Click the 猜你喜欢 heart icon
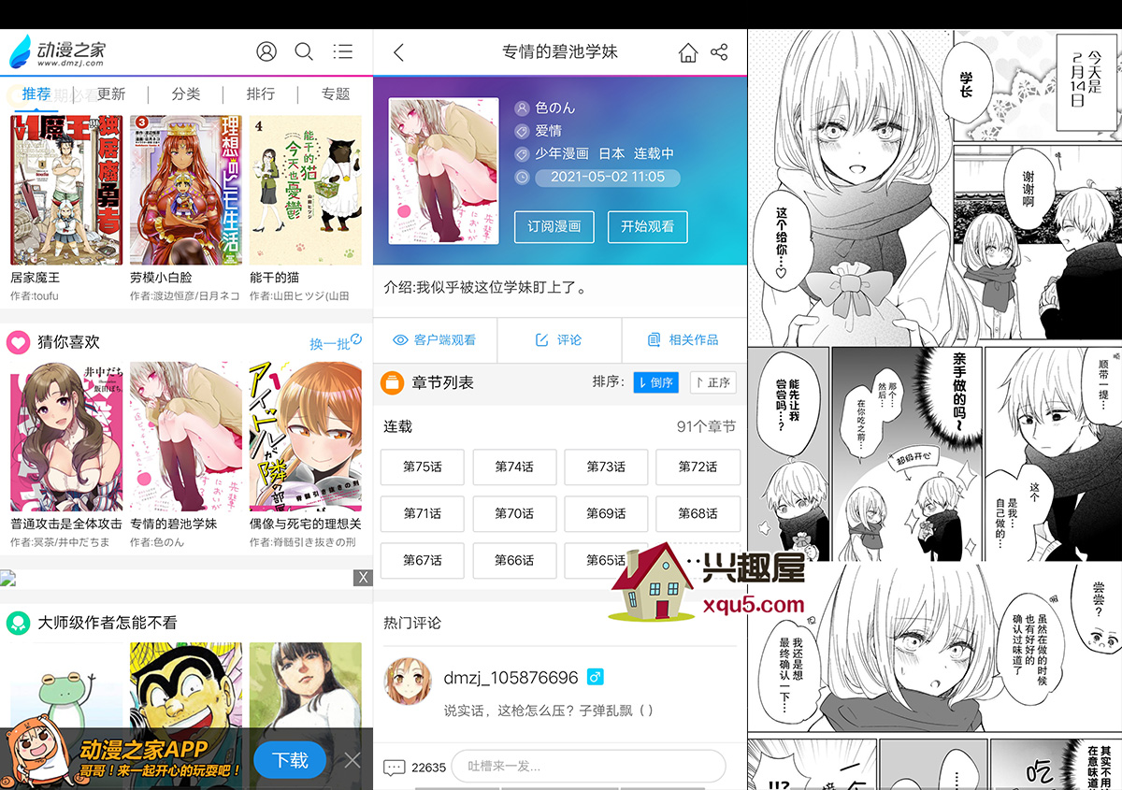Screen dimensions: 1122x790 [18, 342]
